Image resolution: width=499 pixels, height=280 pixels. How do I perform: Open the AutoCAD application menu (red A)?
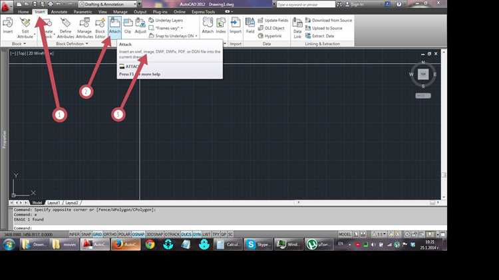(5, 6)
